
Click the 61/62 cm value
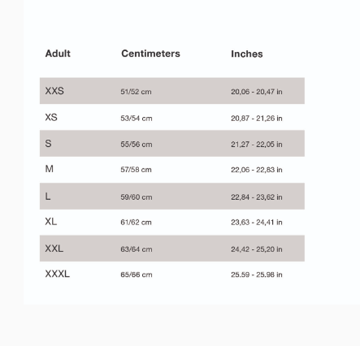136,222
